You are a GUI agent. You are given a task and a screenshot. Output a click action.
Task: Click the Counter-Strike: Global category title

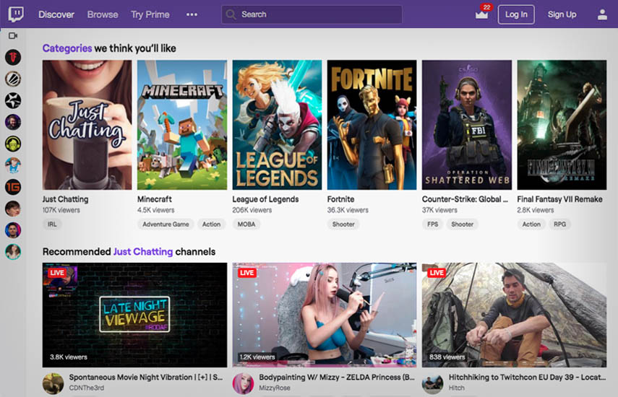click(465, 199)
